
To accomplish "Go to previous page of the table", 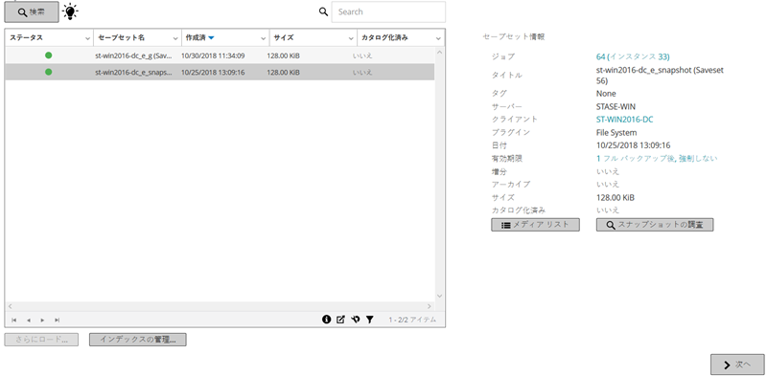I will pos(29,320).
